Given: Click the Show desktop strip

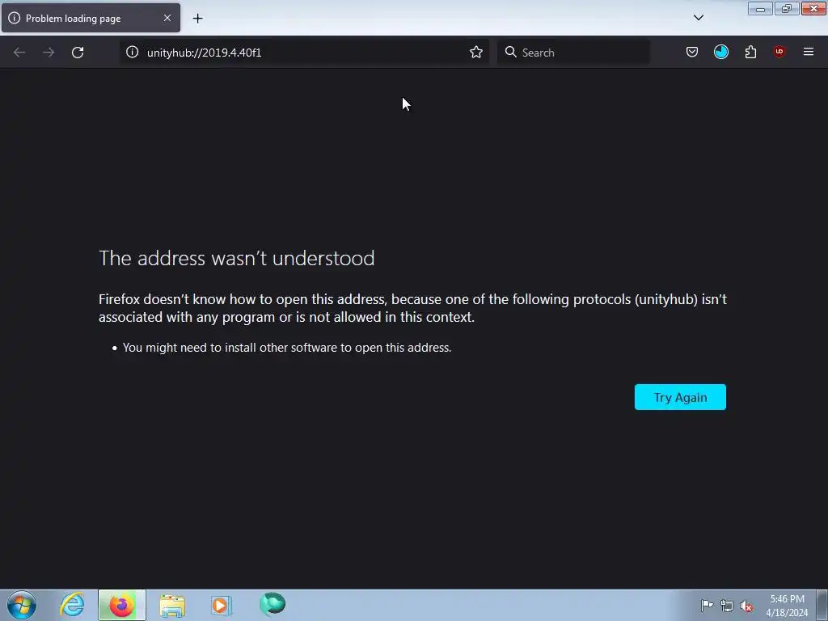Looking at the screenshot, I should tap(822, 605).
